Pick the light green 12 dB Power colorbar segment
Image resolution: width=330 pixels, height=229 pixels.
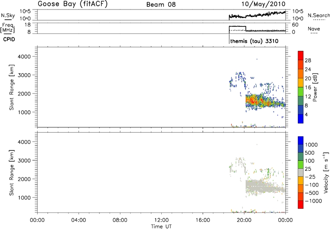point(301,91)
